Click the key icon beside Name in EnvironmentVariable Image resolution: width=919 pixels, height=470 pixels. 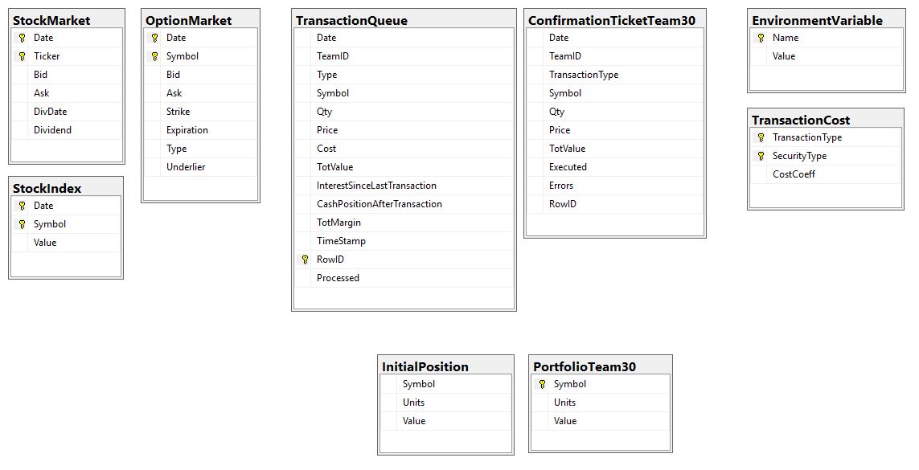tap(761, 38)
